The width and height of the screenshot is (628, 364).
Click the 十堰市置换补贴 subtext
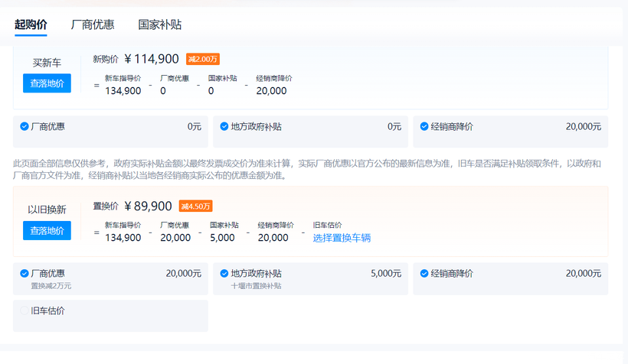(256, 285)
